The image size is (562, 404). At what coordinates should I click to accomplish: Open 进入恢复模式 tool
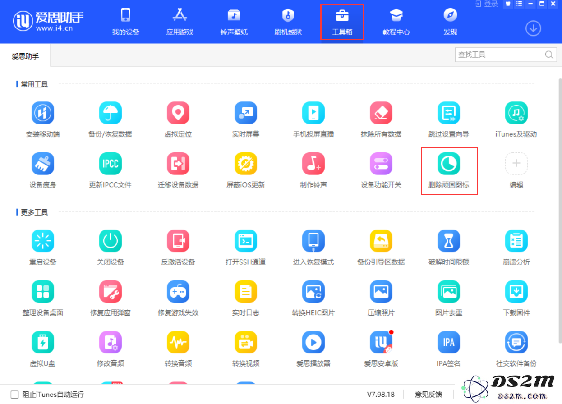[313, 247]
